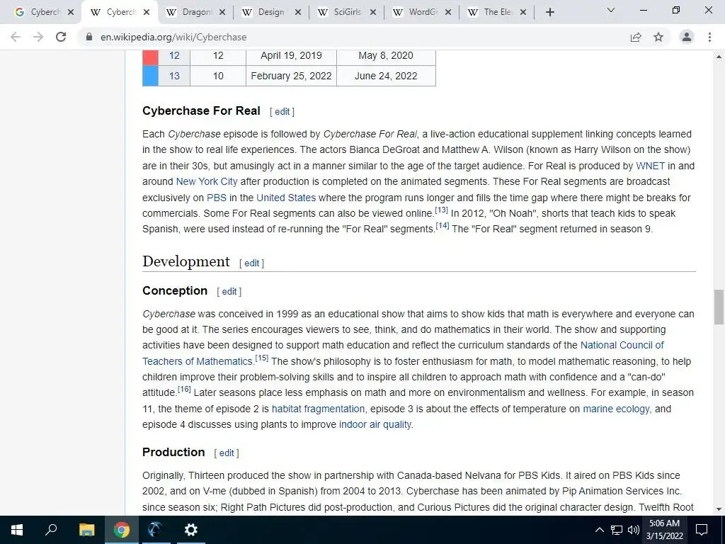Go forward with the forward arrow
725x544 pixels.
pyautogui.click(x=38, y=37)
